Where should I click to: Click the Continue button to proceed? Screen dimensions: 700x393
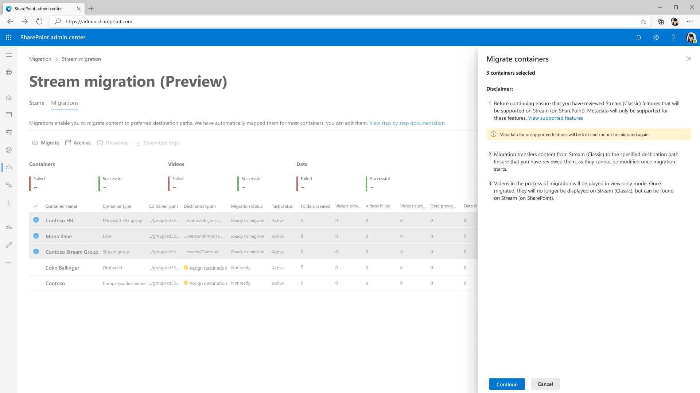point(506,384)
